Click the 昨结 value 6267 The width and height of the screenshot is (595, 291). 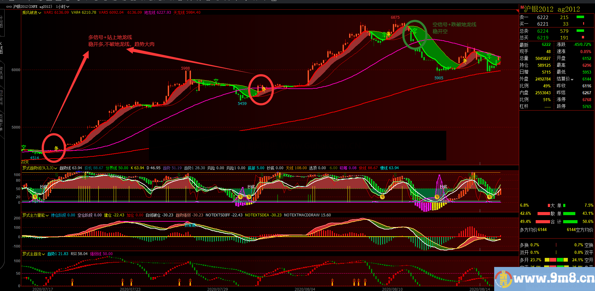tap(587, 93)
